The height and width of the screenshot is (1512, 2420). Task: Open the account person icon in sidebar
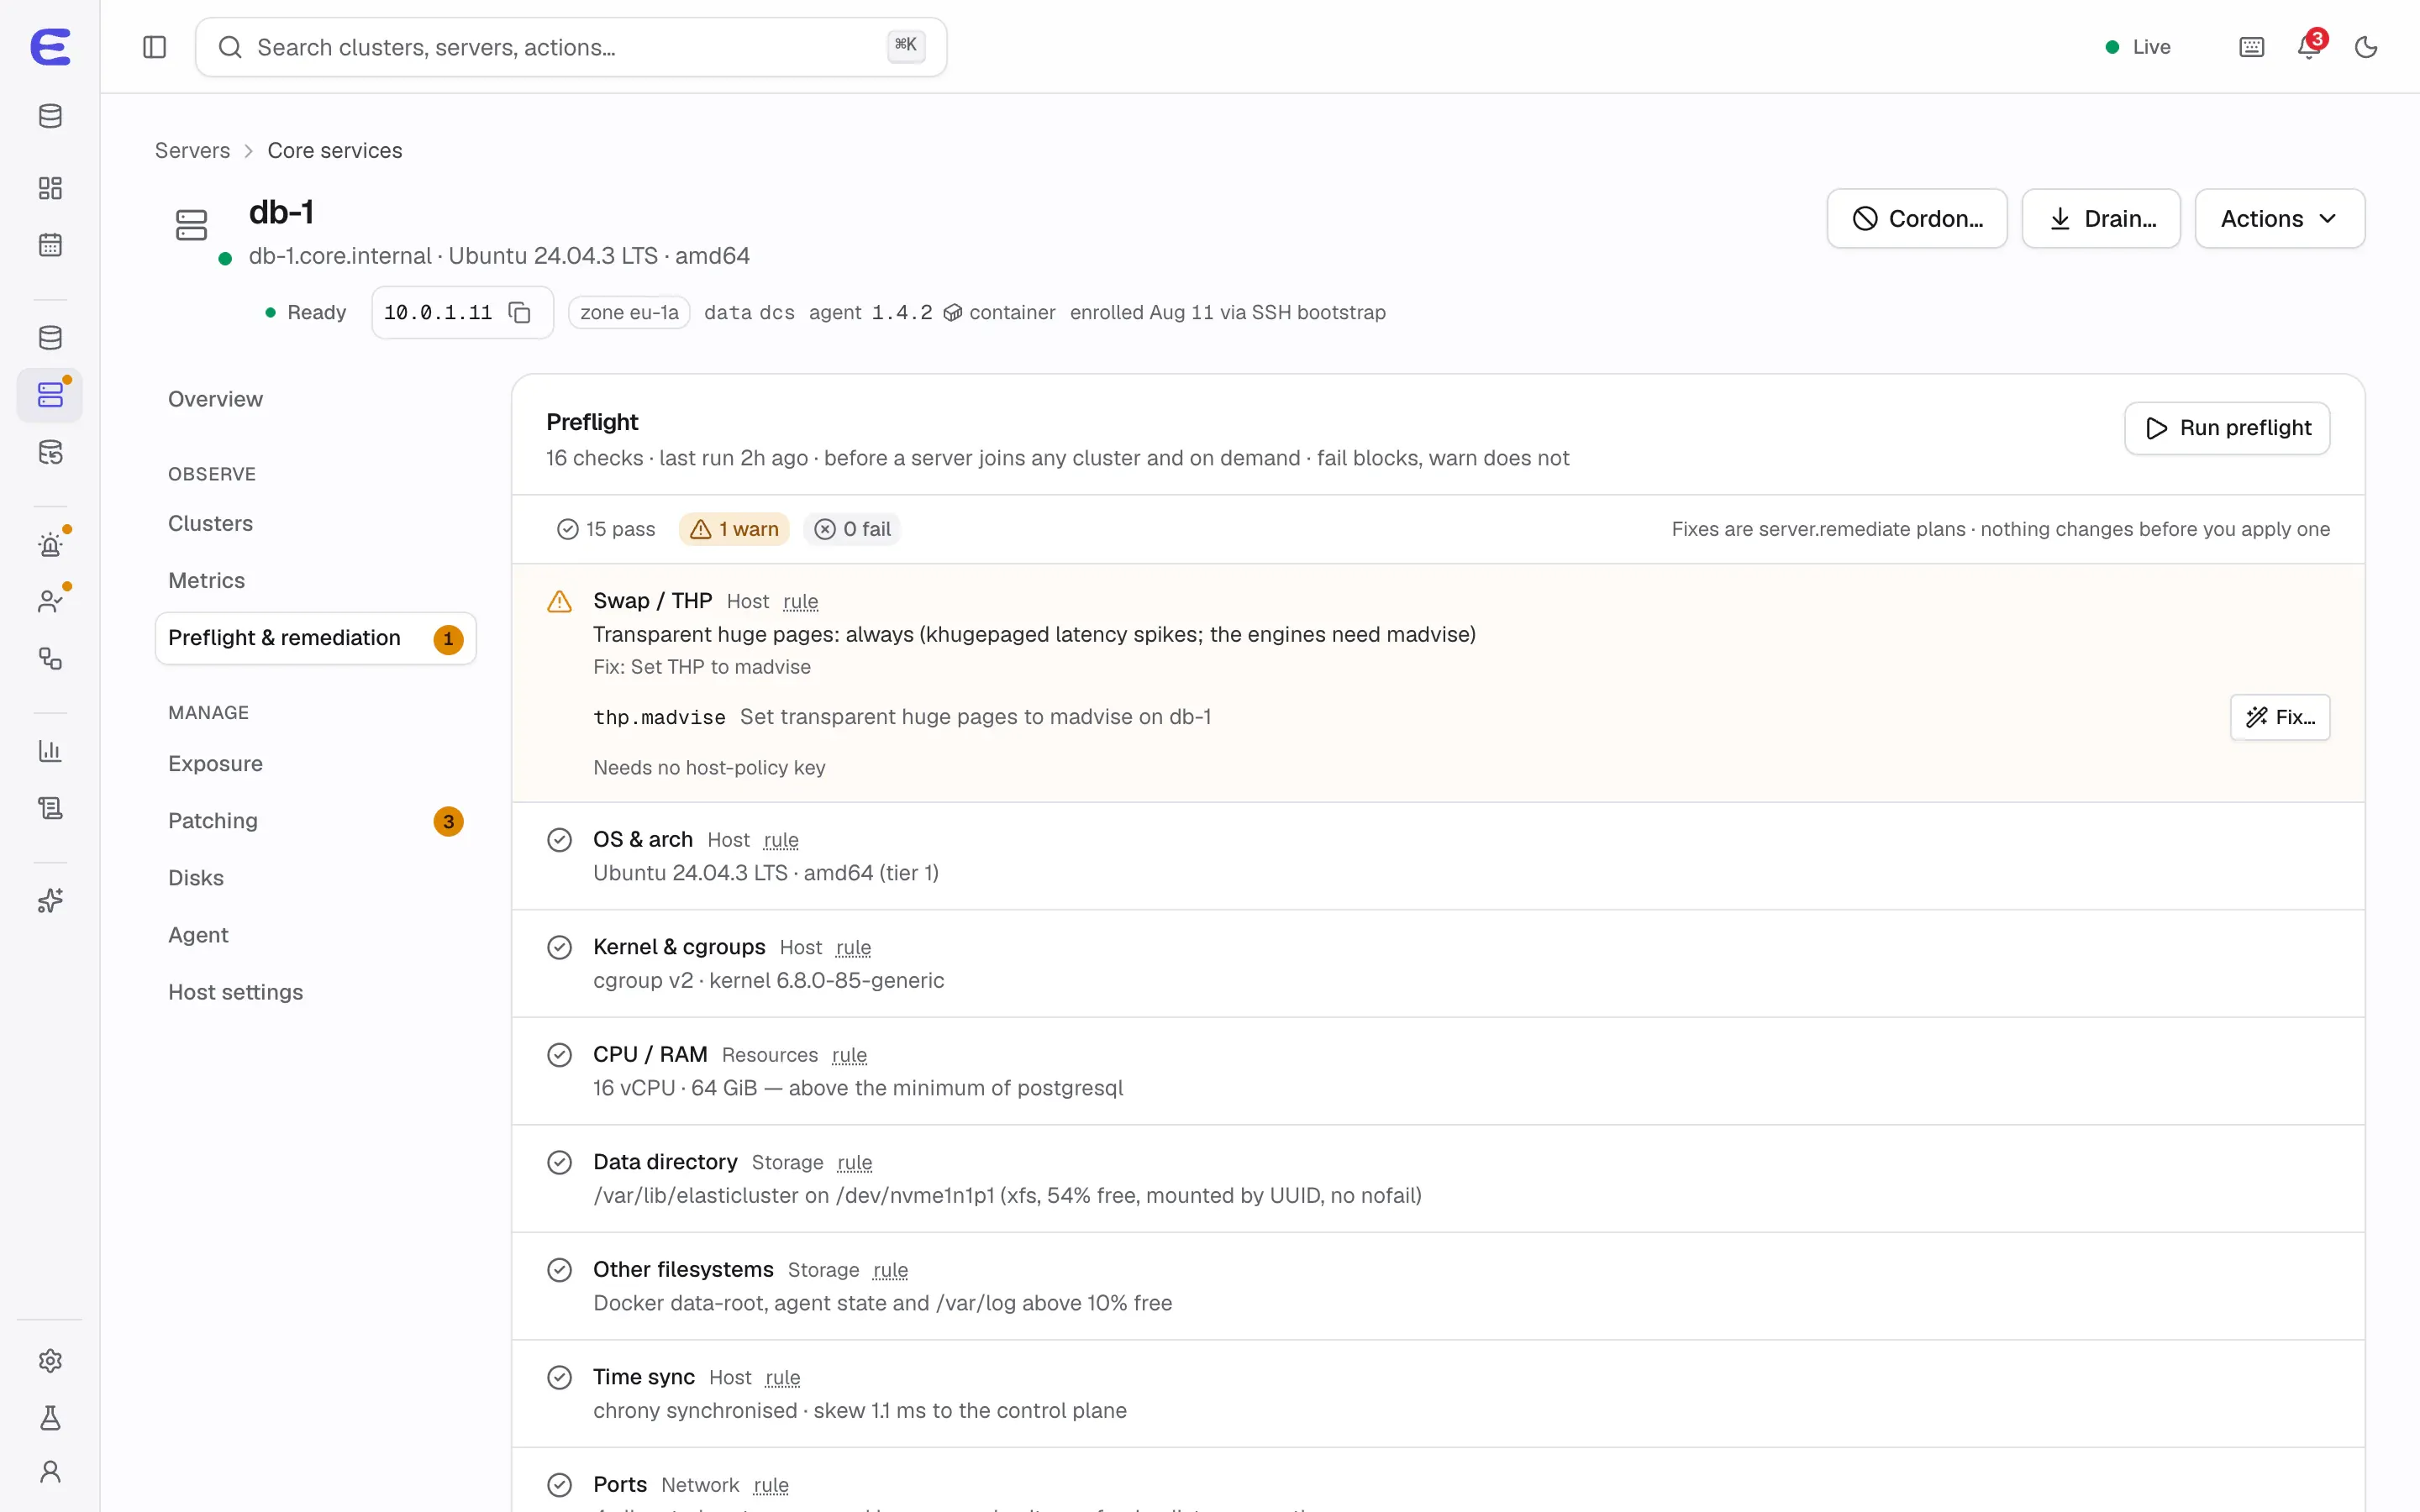(50, 1472)
